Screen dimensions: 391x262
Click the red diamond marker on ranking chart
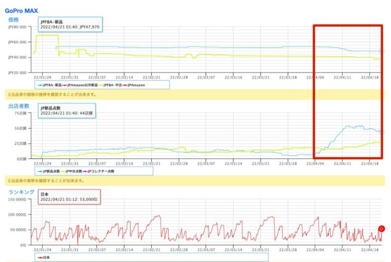tap(382, 229)
